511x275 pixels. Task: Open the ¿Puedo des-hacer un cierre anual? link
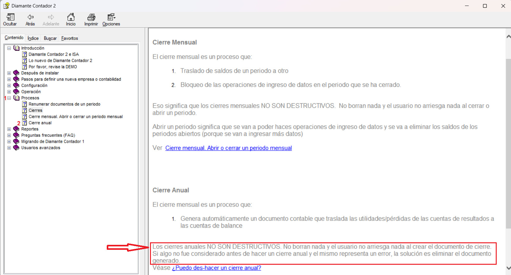pyautogui.click(x=217, y=268)
